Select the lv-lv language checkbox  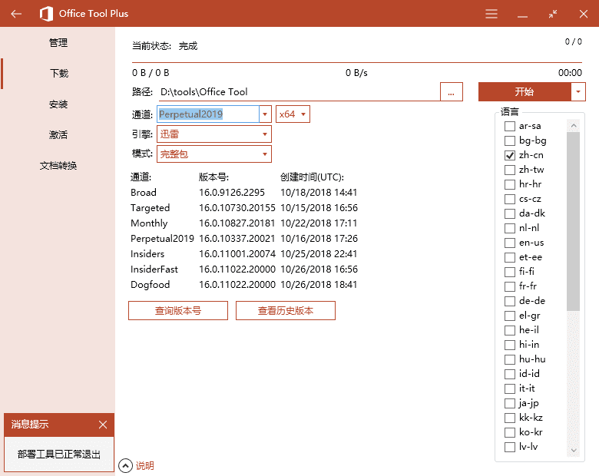510,447
